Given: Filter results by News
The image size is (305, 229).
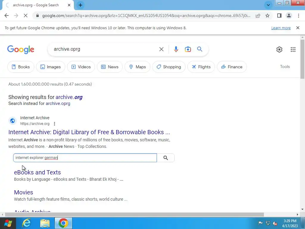Looking at the screenshot, I should tap(110, 67).
